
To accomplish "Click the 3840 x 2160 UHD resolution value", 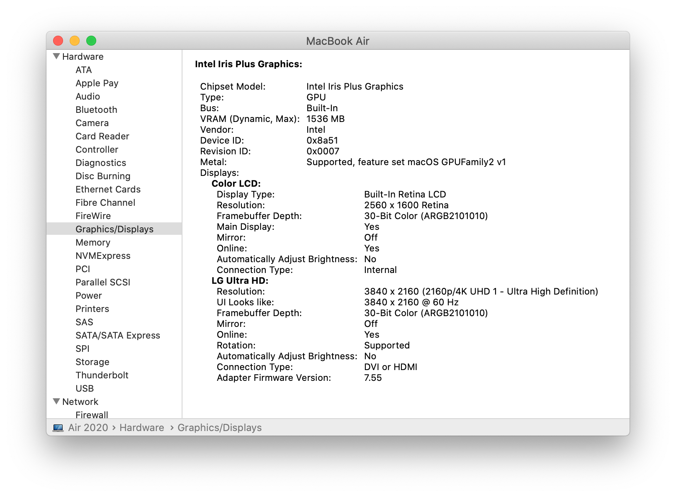I will 481,291.
